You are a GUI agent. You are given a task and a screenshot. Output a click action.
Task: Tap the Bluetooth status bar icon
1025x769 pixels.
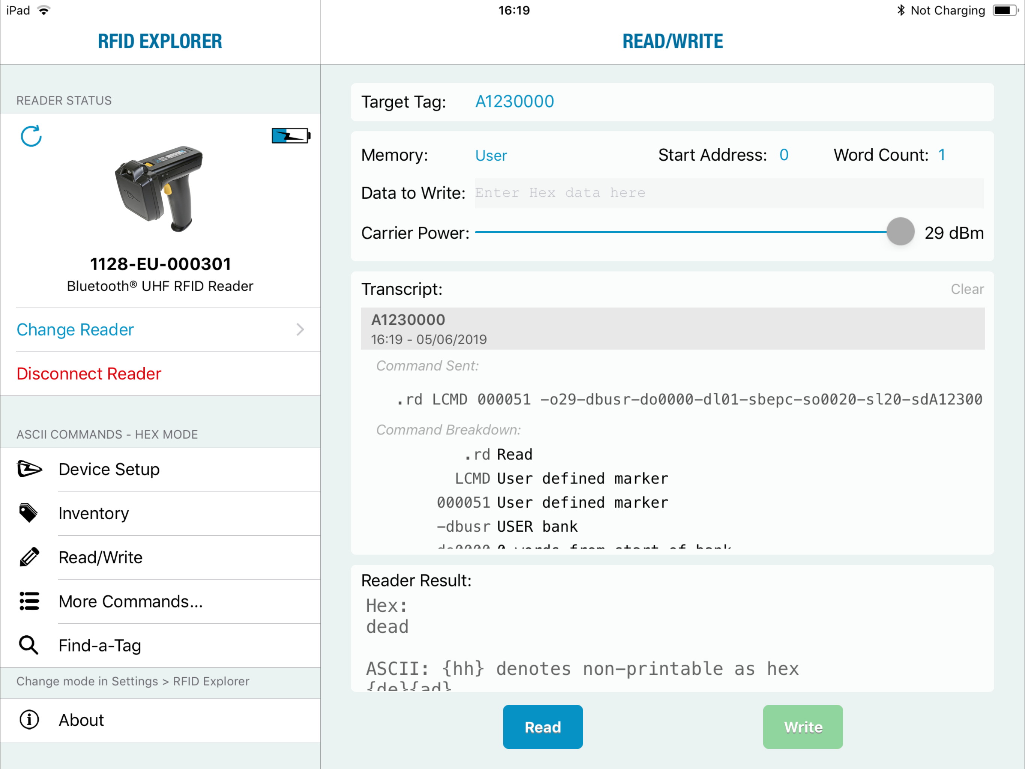point(900,10)
